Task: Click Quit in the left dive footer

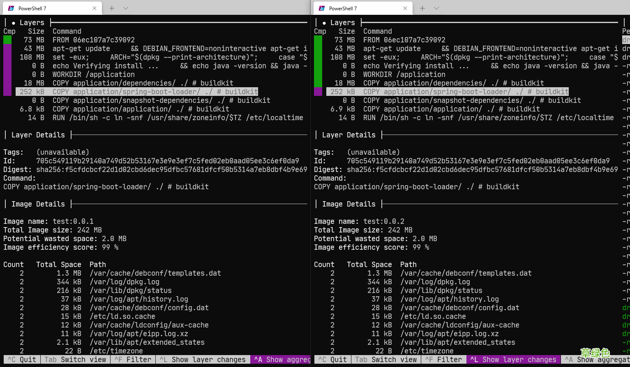Action: [21, 360]
